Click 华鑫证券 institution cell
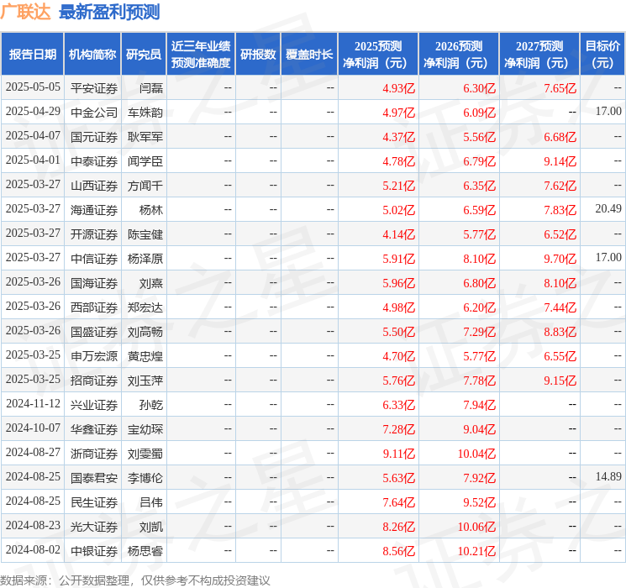This screenshot has height=588, width=626. [94, 429]
